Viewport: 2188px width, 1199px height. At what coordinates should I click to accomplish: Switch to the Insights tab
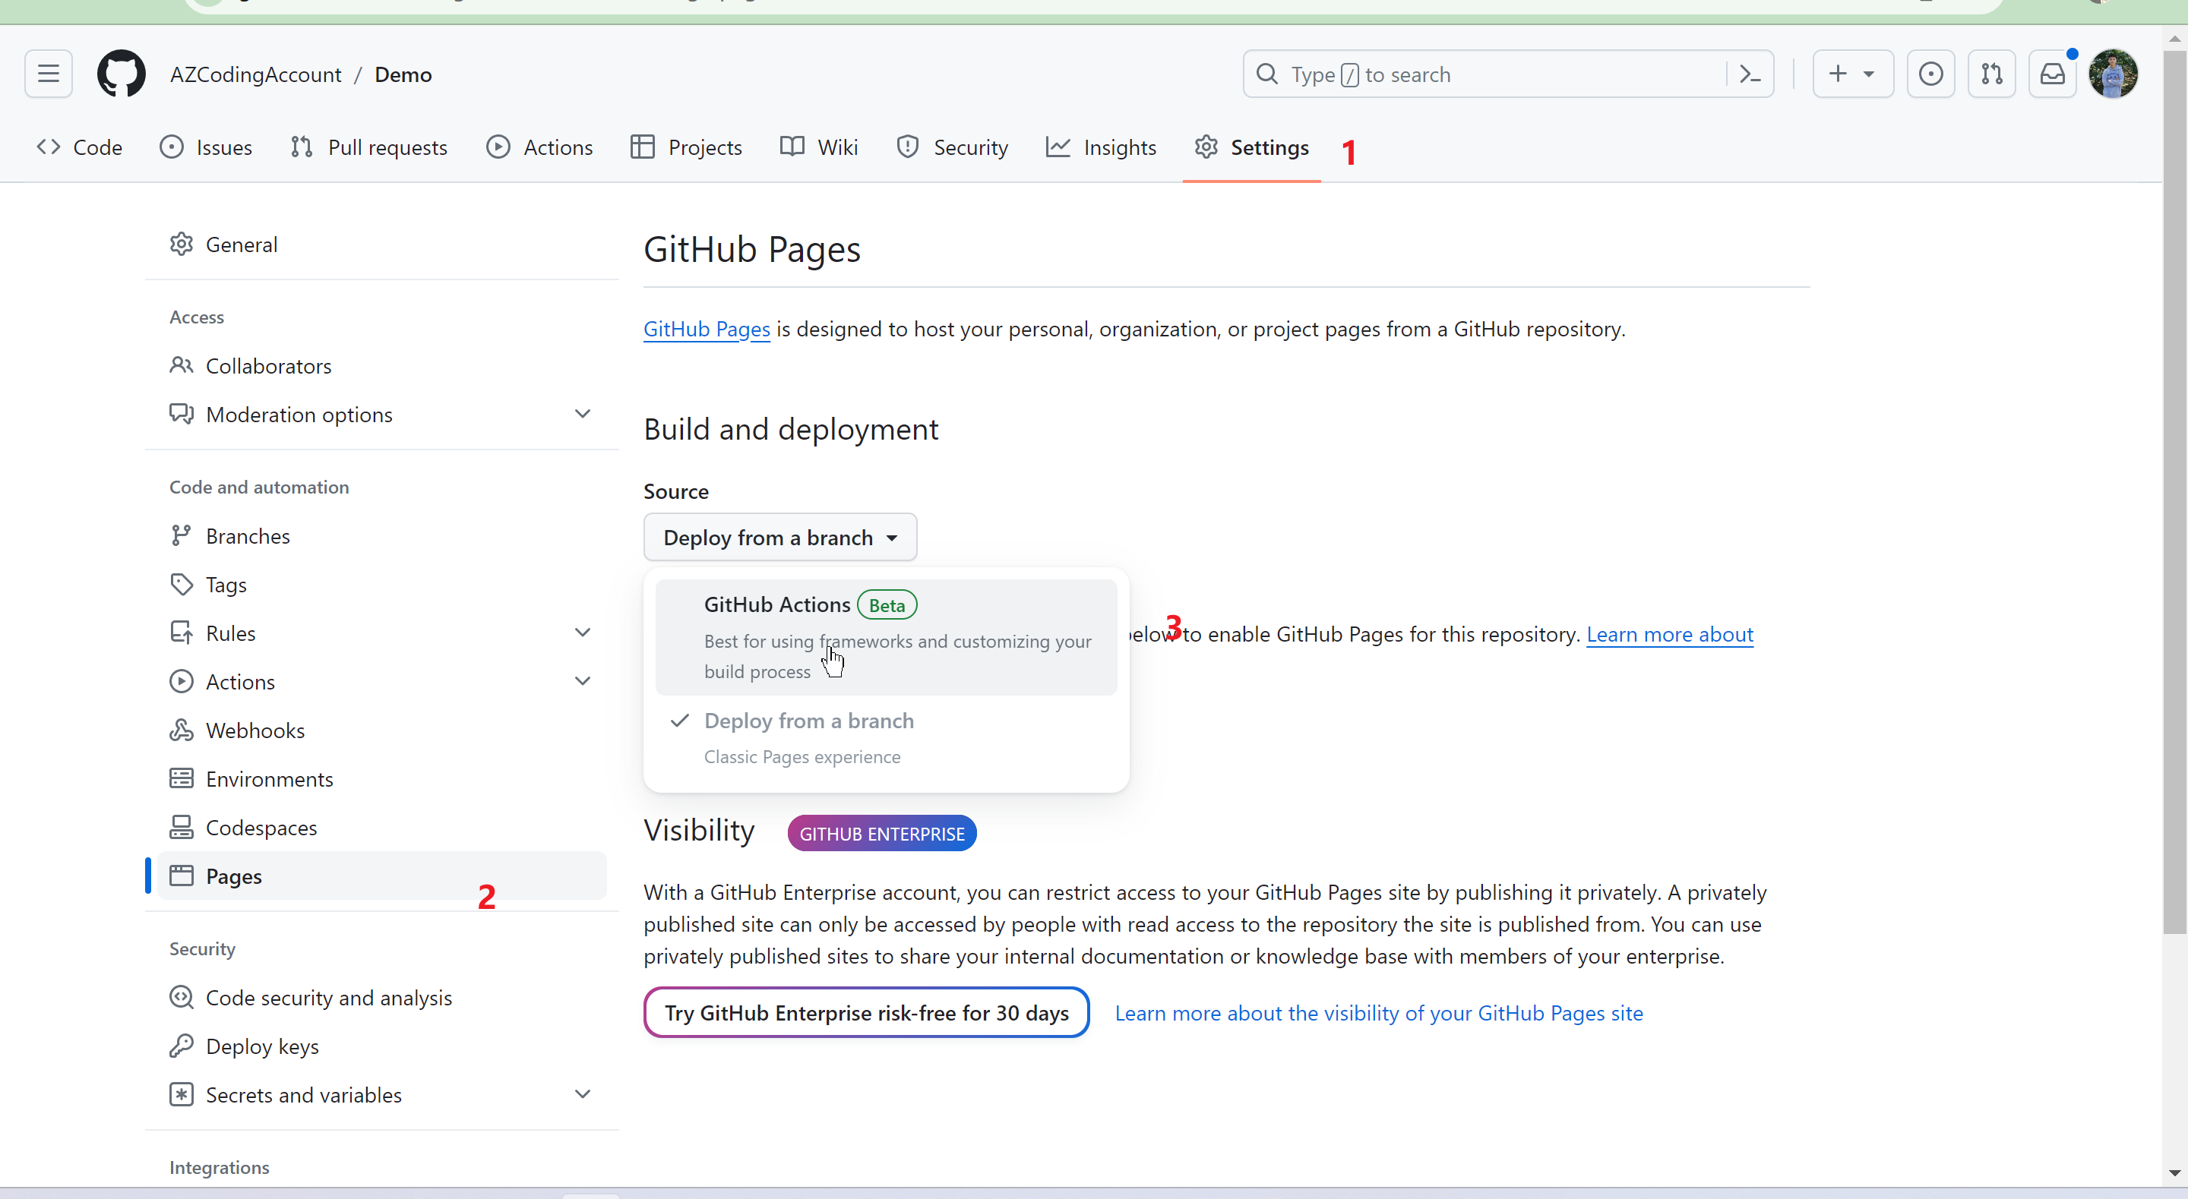point(1101,148)
